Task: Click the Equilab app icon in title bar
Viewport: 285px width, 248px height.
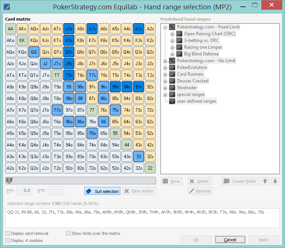Action: pos(7,7)
